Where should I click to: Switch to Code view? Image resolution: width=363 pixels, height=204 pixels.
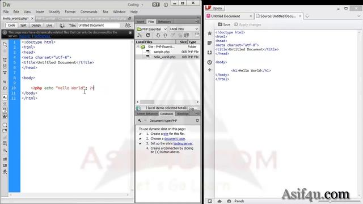click(11, 25)
